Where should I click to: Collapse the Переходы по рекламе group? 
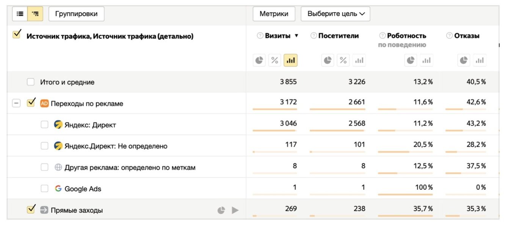[16, 103]
